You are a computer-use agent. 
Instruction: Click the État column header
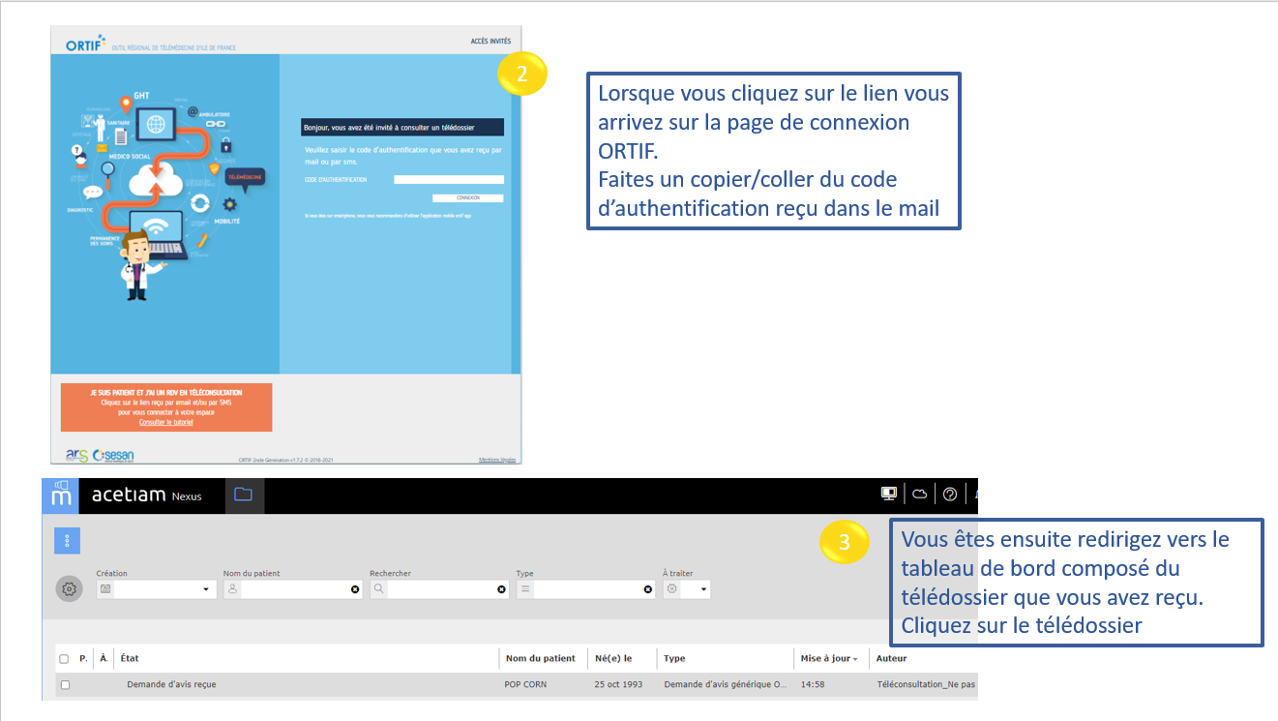click(x=131, y=658)
